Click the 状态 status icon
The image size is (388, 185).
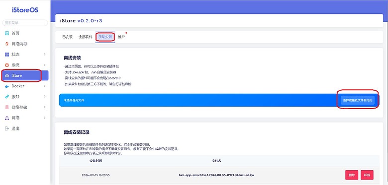7,55
